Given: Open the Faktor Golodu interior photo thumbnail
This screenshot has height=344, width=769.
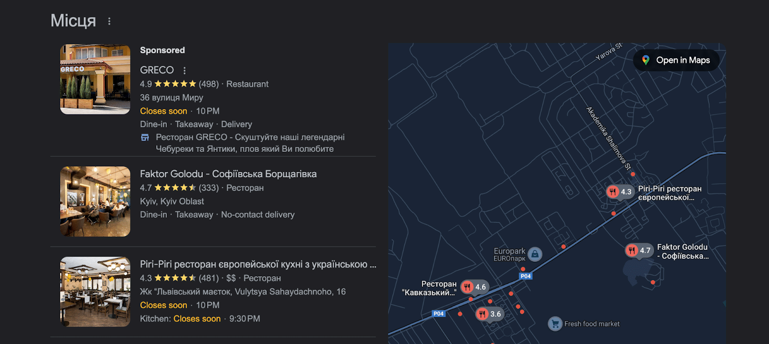Looking at the screenshot, I should 95,201.
